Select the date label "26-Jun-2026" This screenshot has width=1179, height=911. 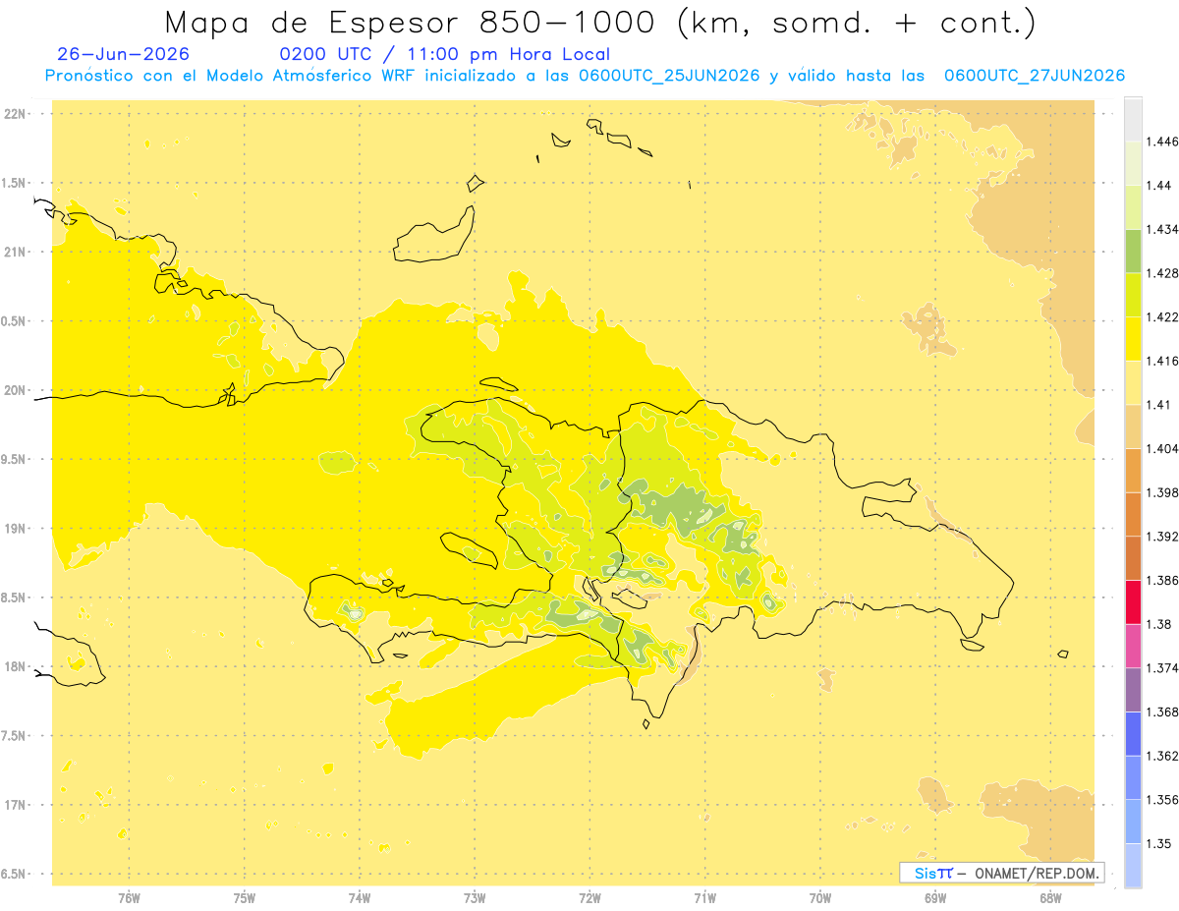[x=124, y=54]
